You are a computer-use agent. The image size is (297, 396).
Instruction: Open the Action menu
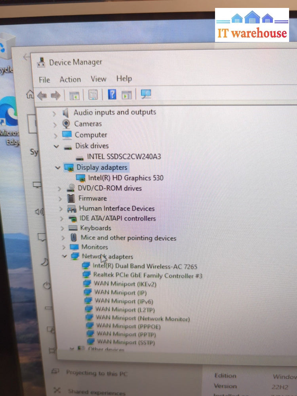(x=70, y=79)
